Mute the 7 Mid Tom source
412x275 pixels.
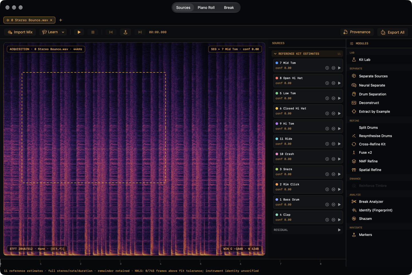point(333,68)
